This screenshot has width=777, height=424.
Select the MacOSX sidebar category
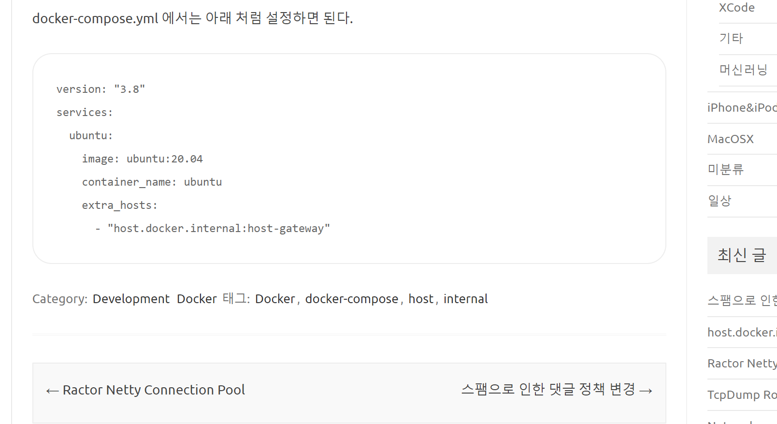730,139
